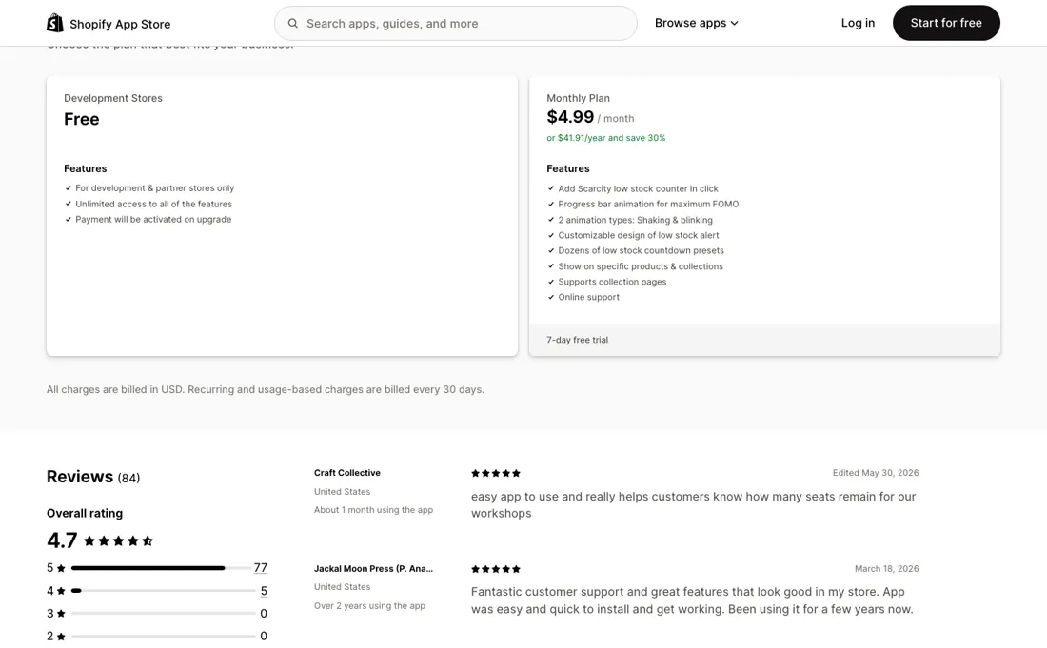Click 'Show on specific products & collections'
Screen dimensions: 1047x648
[x=641, y=266]
